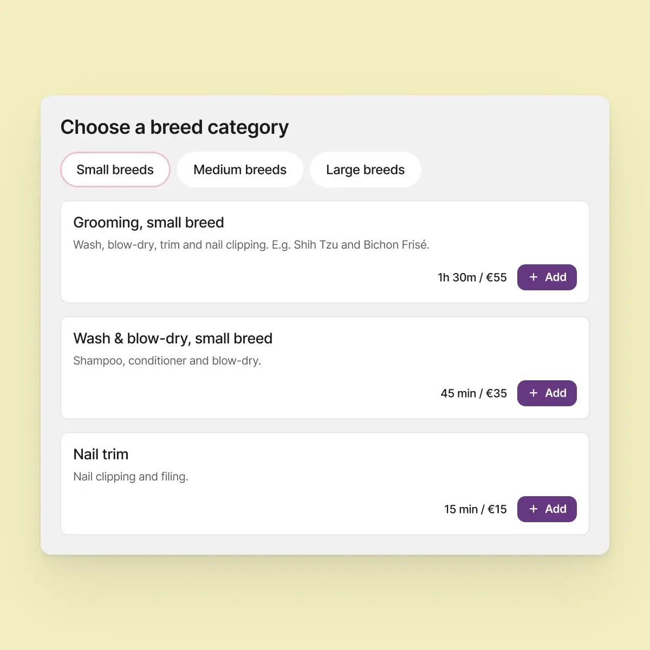Click Wash & blow-dry, small breed title

click(x=173, y=339)
